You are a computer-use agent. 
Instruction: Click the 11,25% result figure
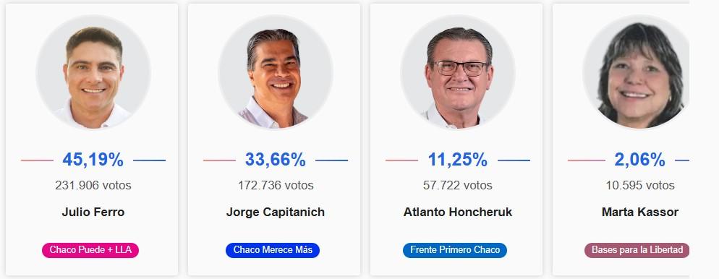pos(458,160)
